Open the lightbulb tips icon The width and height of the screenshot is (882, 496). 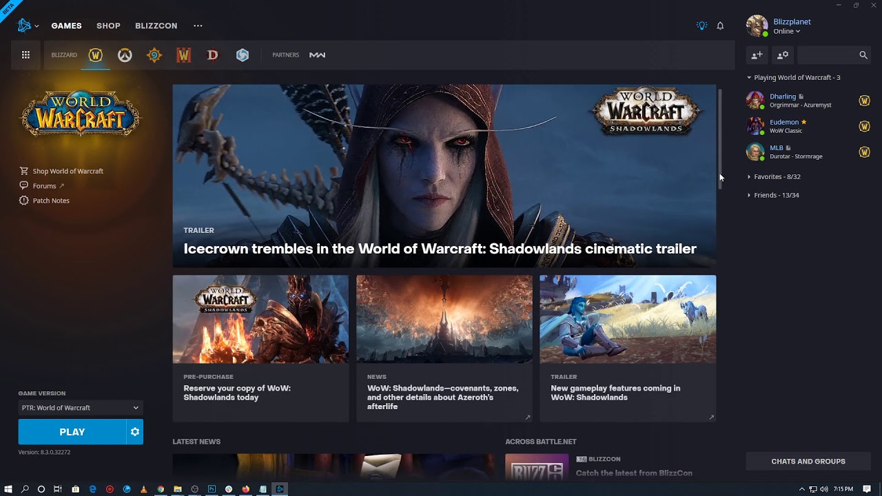(701, 25)
